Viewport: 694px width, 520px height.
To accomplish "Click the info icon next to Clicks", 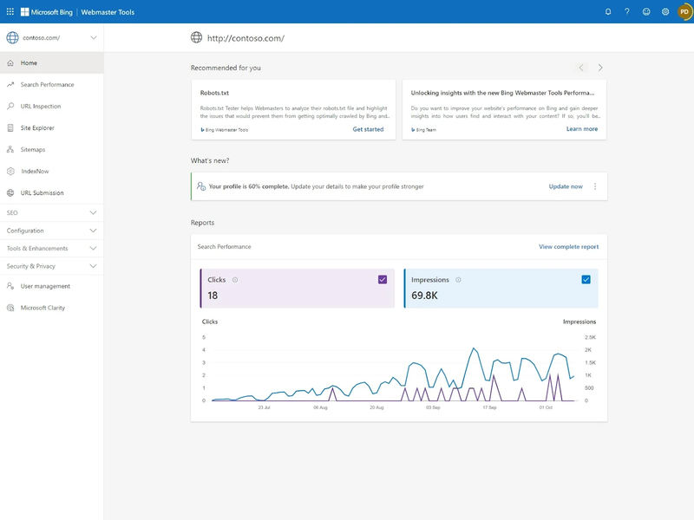I will point(235,280).
